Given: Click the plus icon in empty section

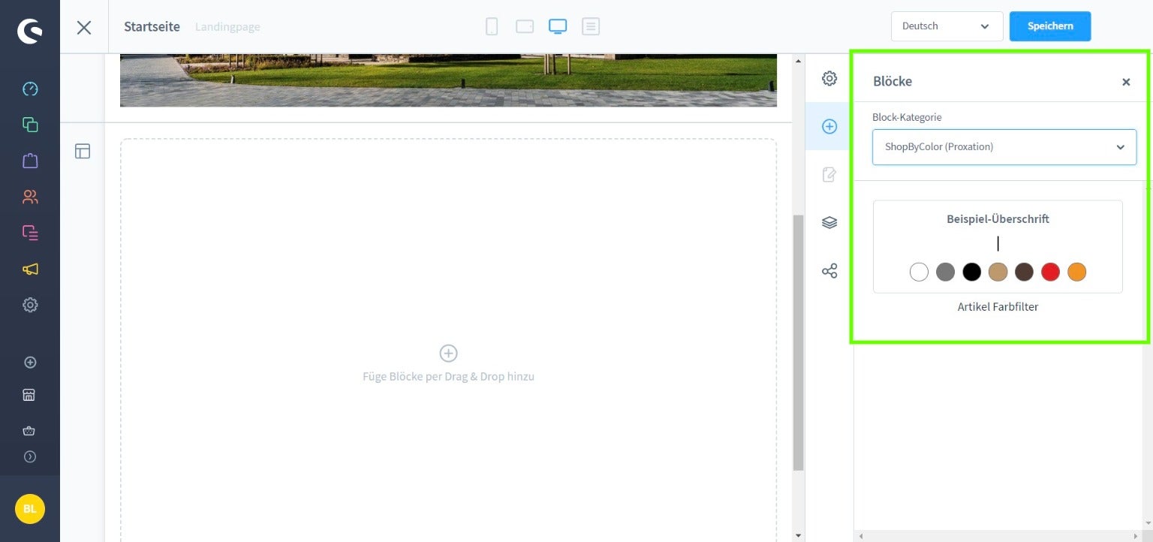Looking at the screenshot, I should click(448, 353).
